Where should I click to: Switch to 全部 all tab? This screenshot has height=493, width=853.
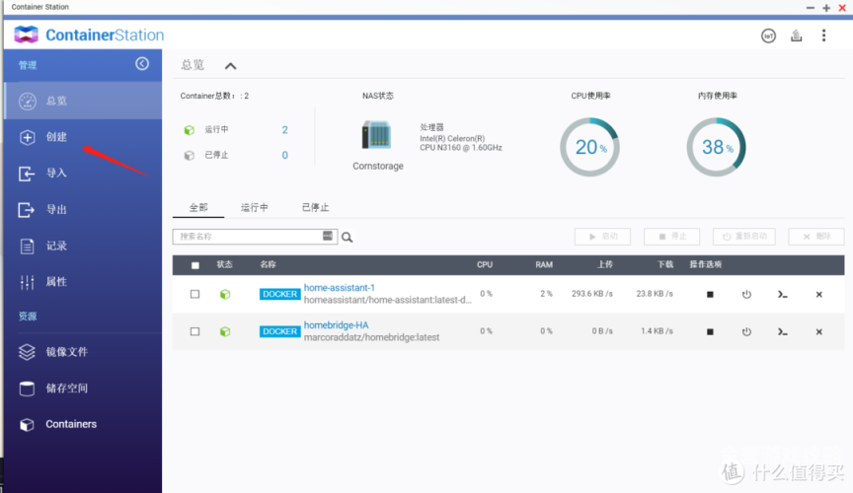coord(198,208)
